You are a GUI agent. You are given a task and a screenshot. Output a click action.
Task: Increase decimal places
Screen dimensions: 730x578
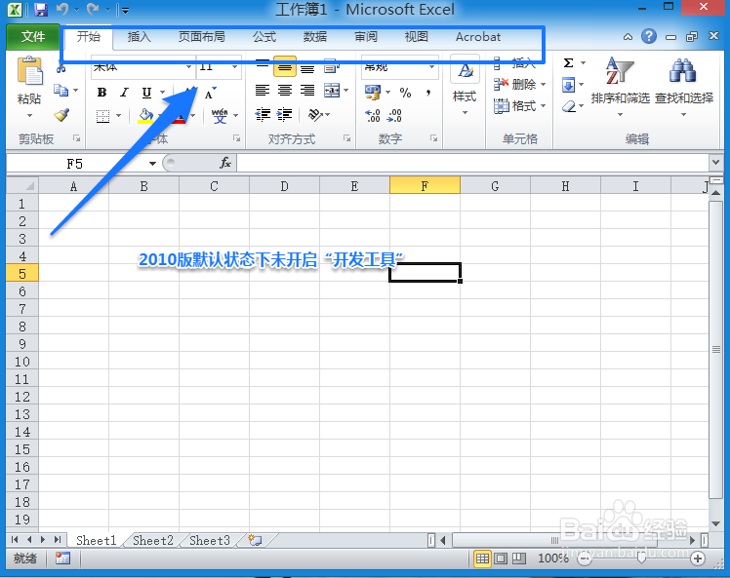(x=373, y=115)
